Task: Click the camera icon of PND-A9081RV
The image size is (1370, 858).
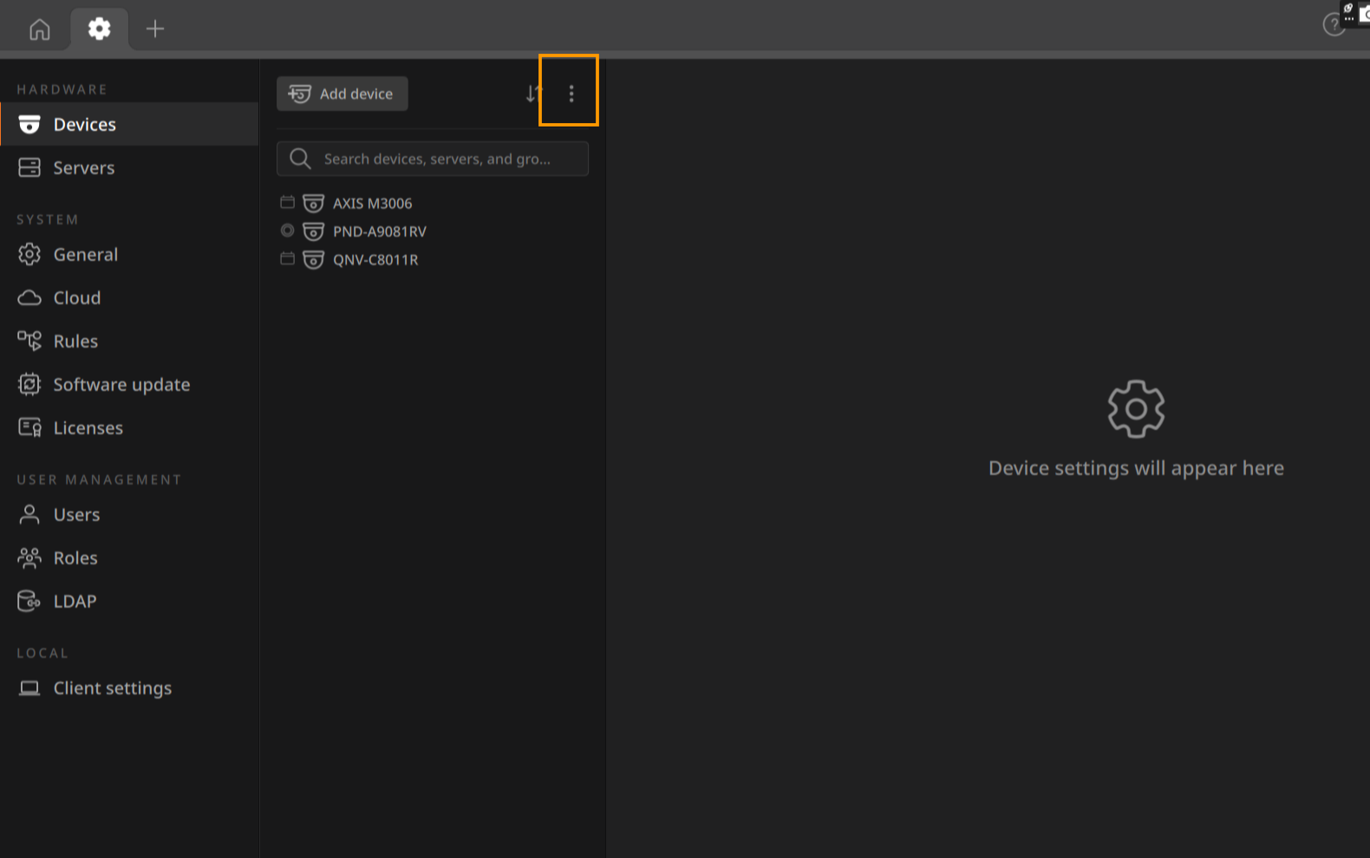Action: (x=313, y=231)
